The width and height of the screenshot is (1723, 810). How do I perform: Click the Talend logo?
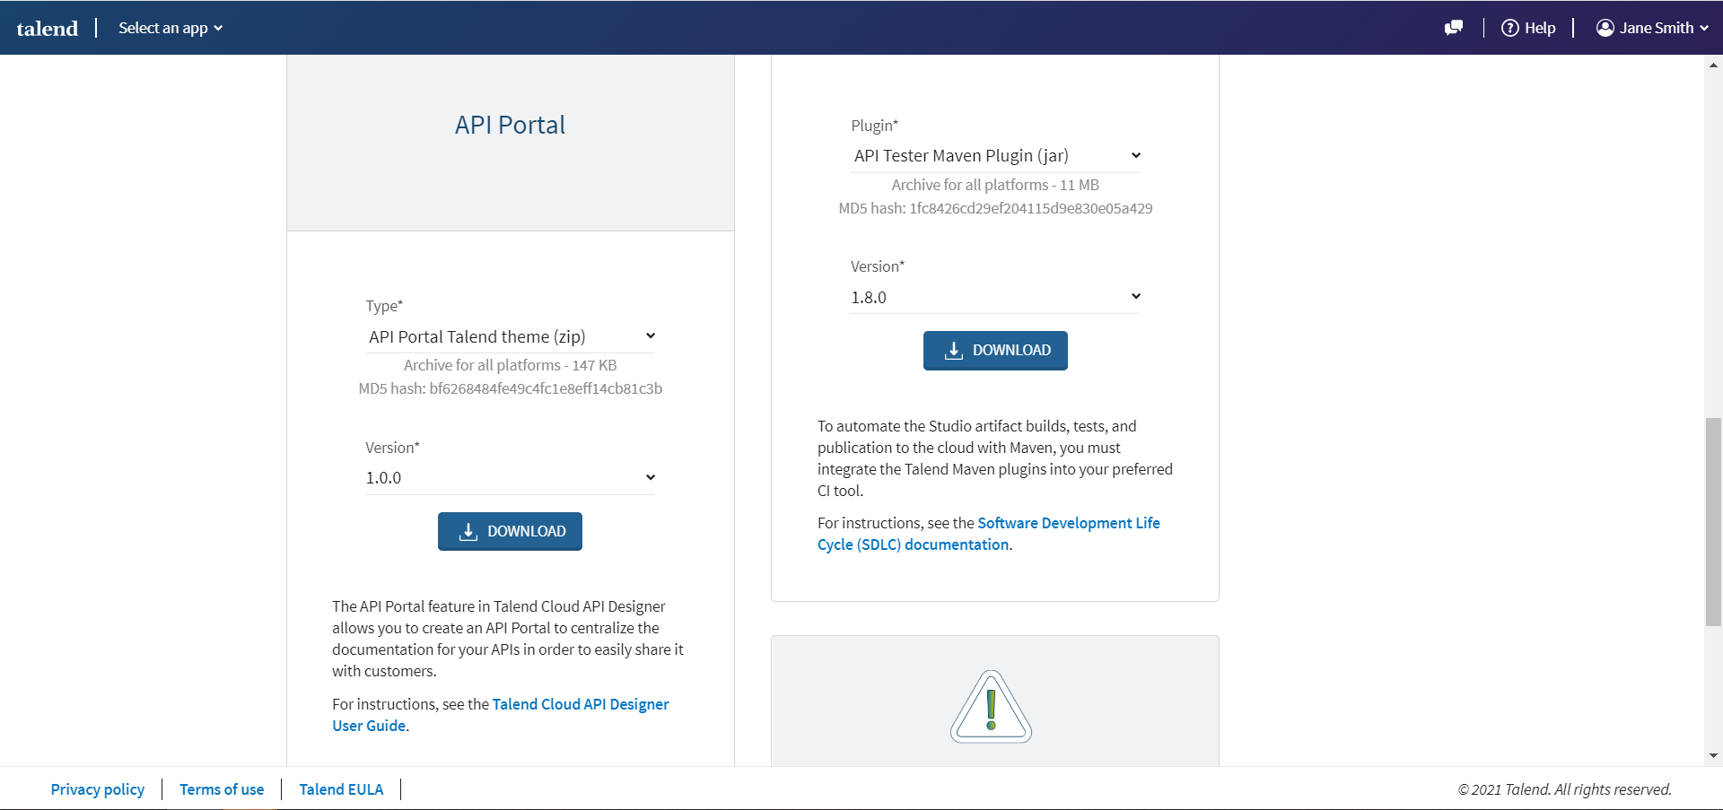47,28
